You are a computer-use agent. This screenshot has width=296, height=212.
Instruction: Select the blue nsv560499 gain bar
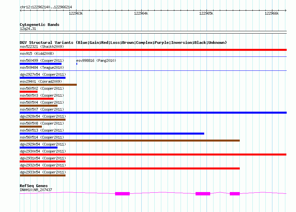coord(41,64)
